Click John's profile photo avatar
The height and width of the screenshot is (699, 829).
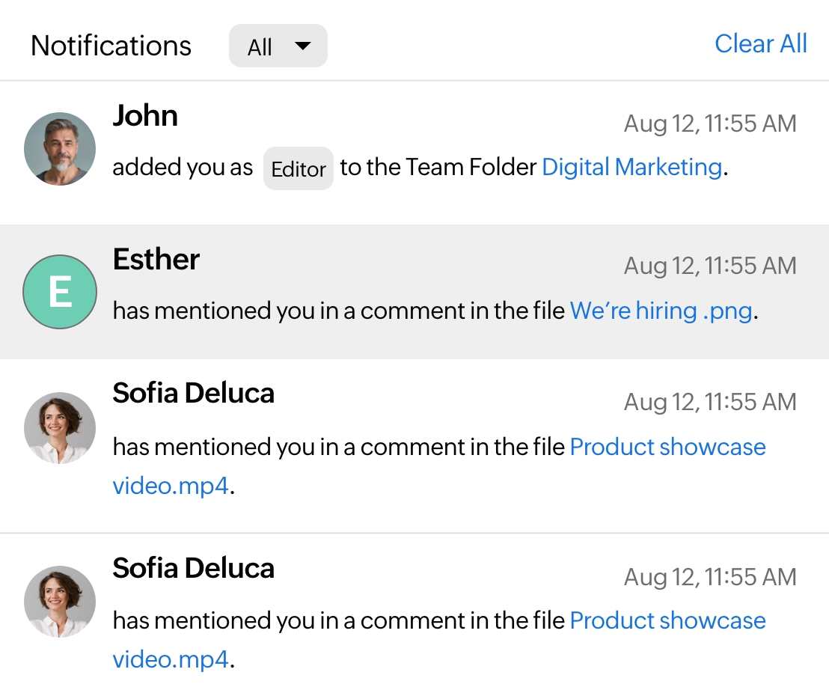(x=60, y=149)
